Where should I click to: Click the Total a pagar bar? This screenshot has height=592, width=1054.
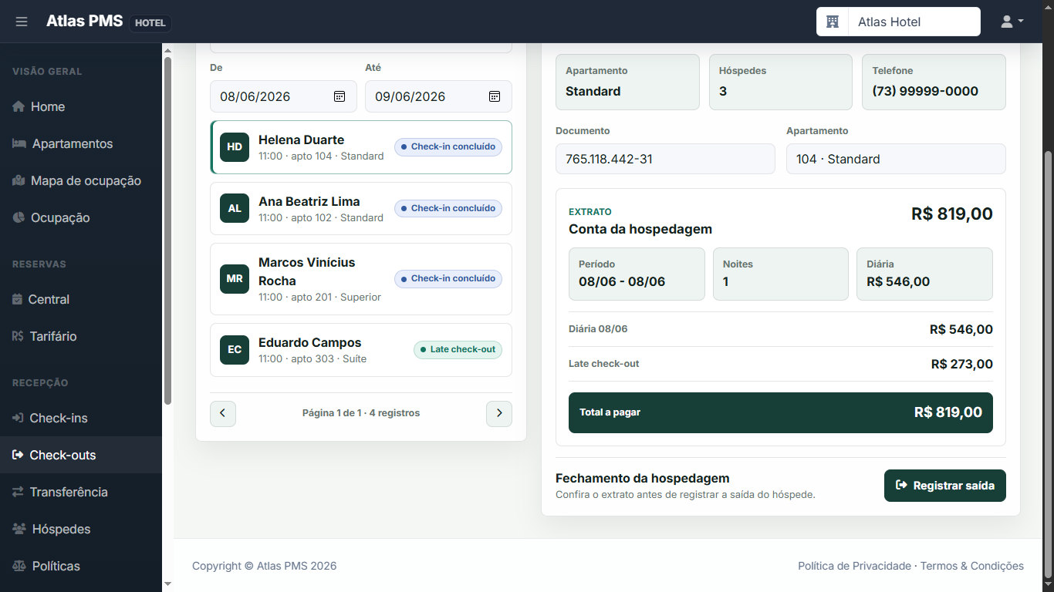point(781,412)
